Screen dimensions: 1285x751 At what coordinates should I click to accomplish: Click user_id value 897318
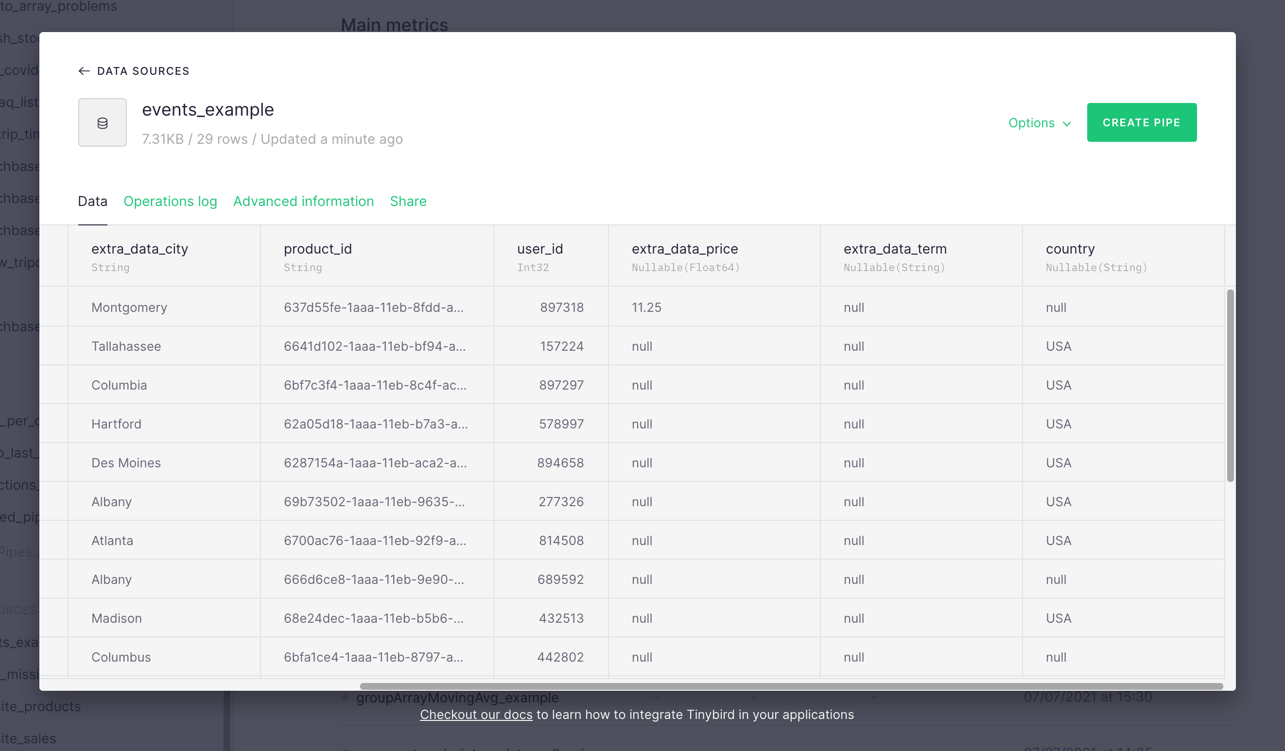pos(561,307)
